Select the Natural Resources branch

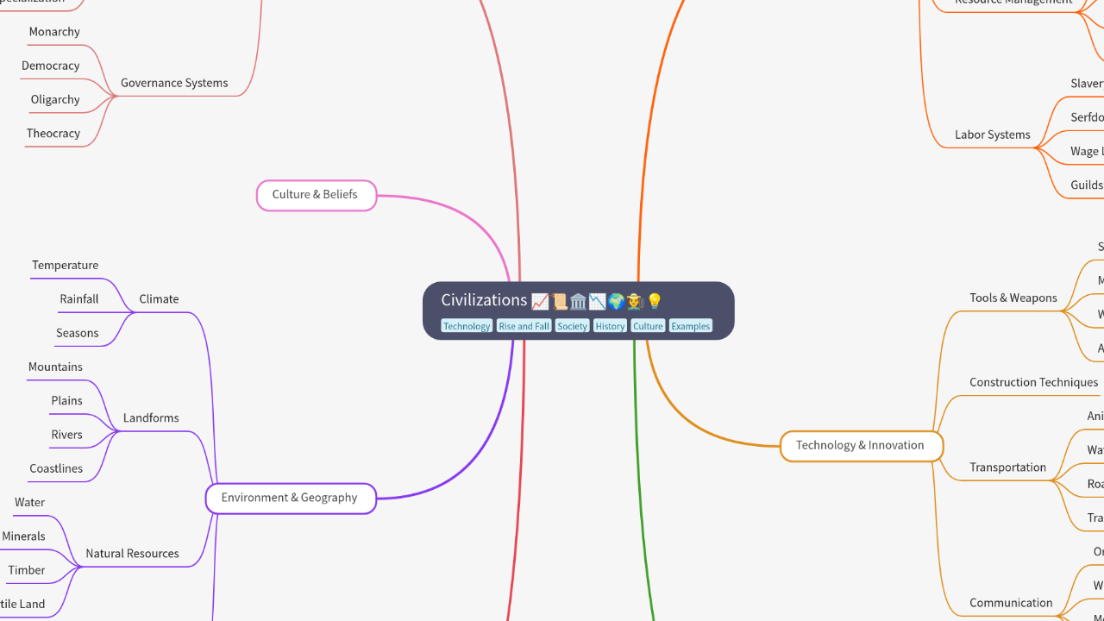133,554
